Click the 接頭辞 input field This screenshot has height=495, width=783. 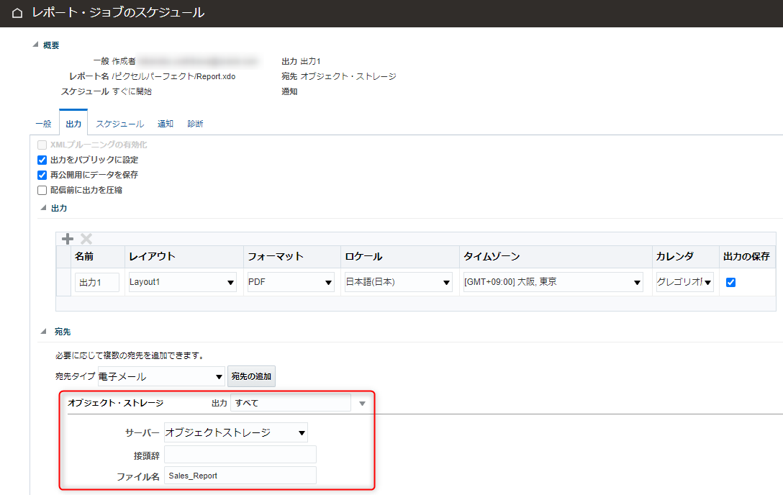240,455
